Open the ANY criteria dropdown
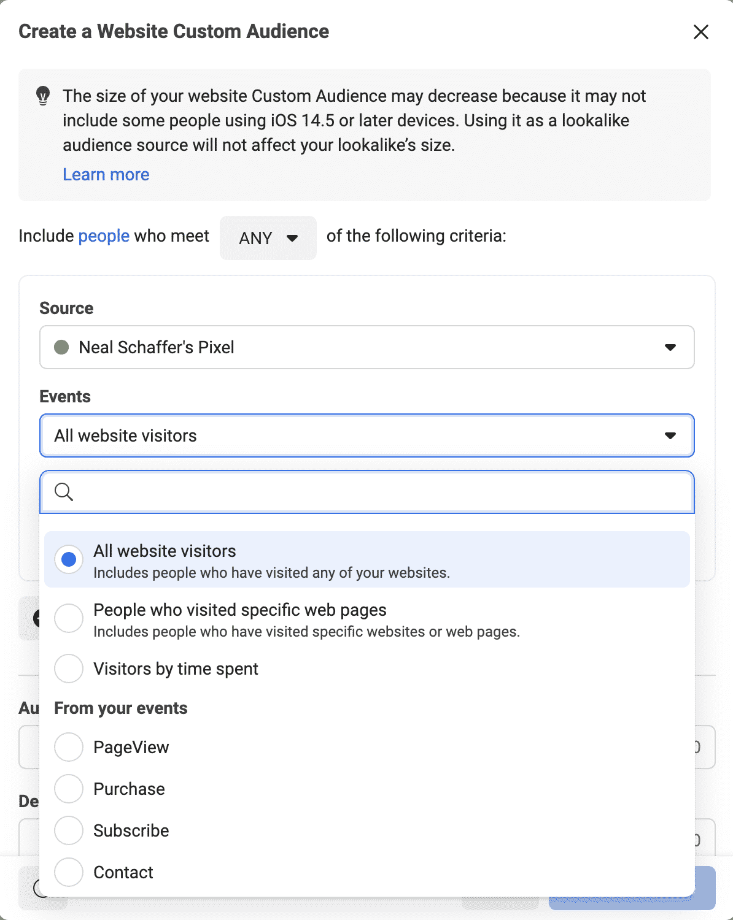 (268, 238)
